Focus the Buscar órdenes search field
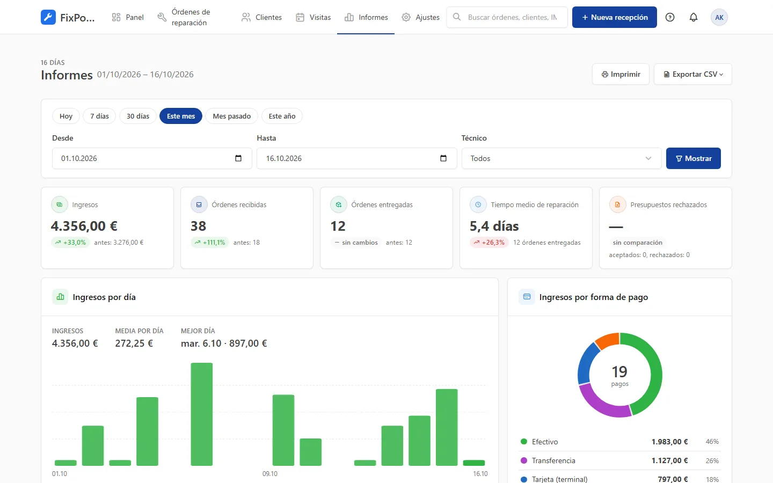The width and height of the screenshot is (773, 483). tap(507, 17)
